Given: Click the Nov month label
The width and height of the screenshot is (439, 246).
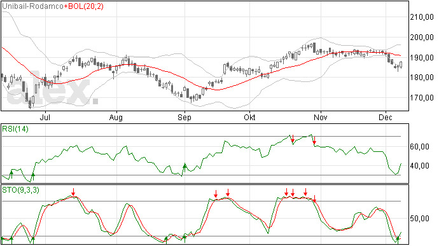Looking at the screenshot, I should [320, 117].
